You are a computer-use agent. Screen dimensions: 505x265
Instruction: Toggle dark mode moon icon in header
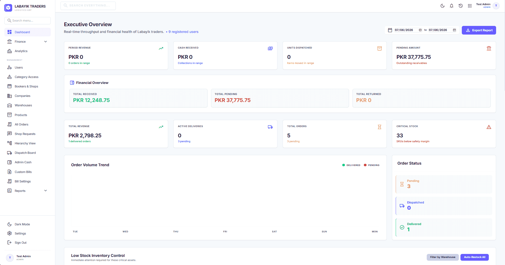(x=442, y=6)
